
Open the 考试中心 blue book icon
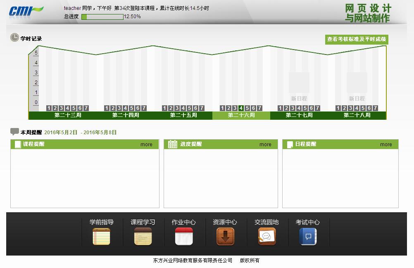pyautogui.click(x=308, y=237)
